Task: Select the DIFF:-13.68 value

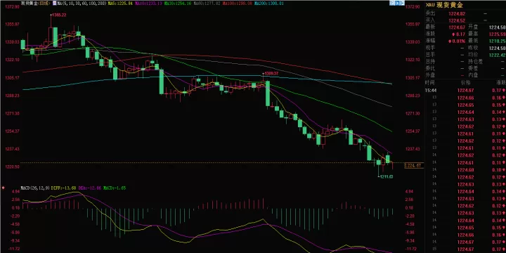Action: [x=64, y=188]
